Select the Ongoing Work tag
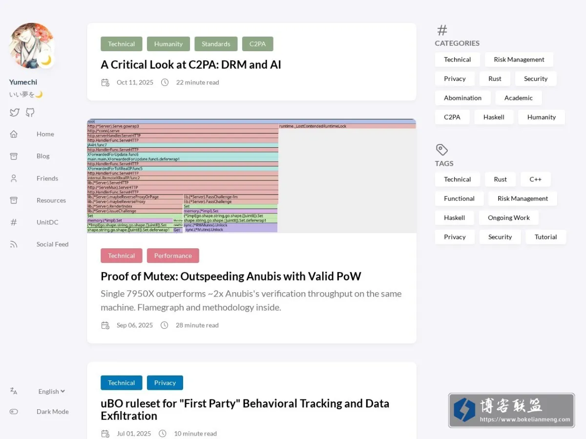This screenshot has width=586, height=439. (x=508, y=218)
